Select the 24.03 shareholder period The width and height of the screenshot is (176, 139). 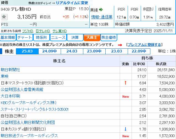click(72, 51)
